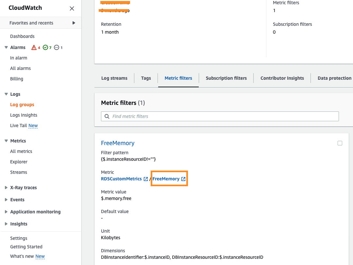Click the search magnifier icon
This screenshot has width=353, height=265.
[x=107, y=116]
